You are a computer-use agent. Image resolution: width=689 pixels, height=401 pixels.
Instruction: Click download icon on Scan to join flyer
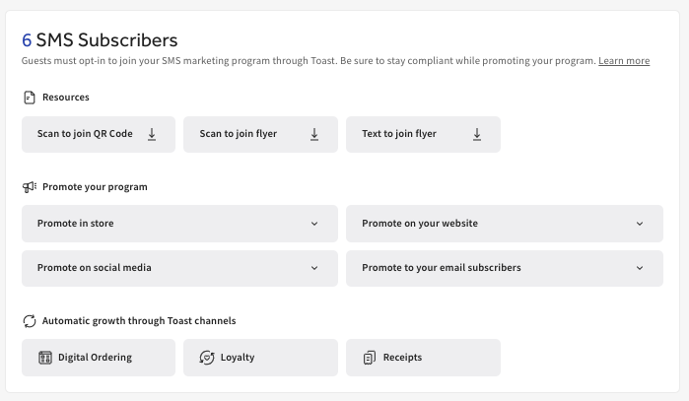click(x=314, y=134)
